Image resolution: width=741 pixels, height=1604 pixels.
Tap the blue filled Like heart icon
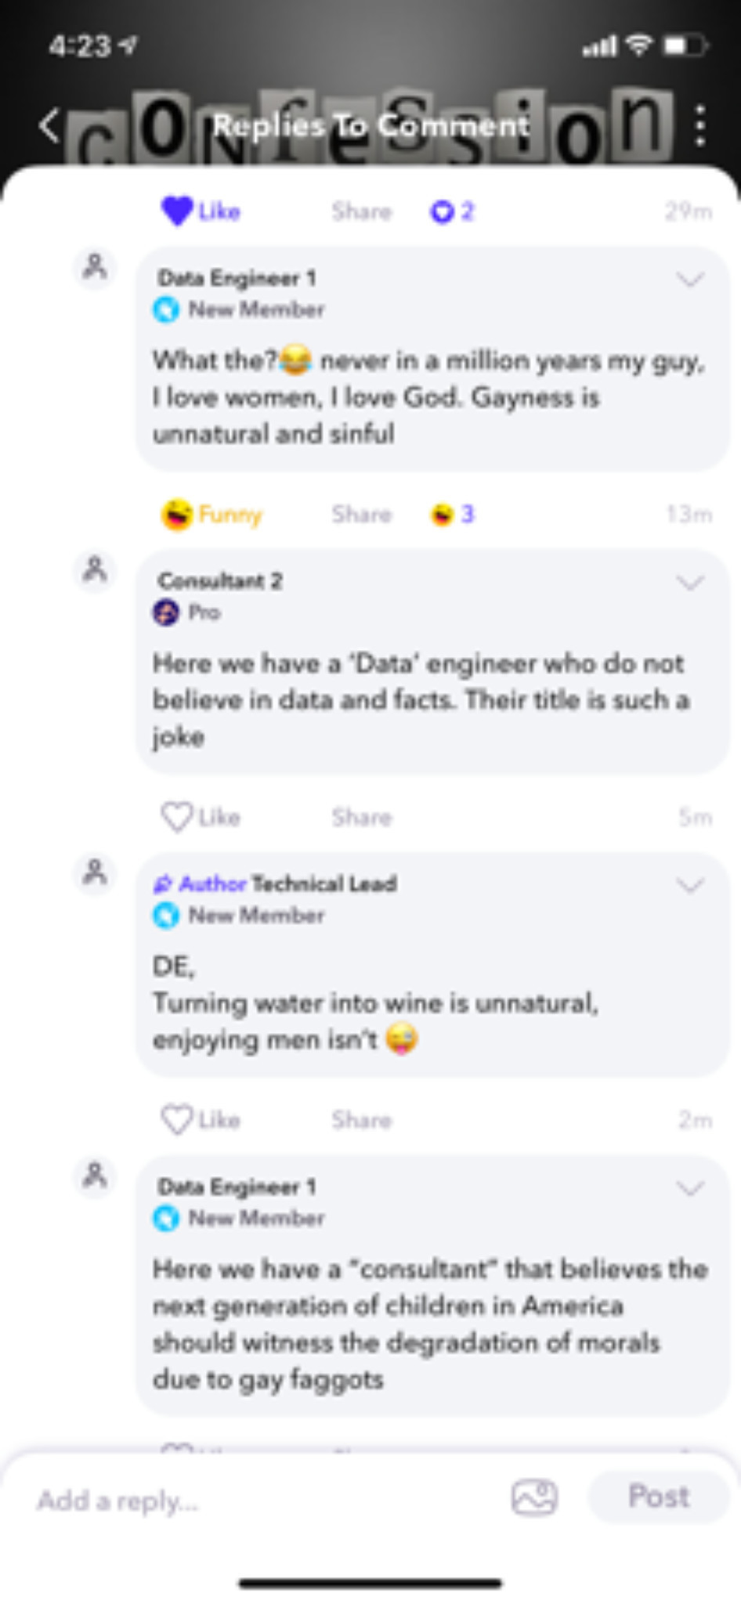click(178, 210)
